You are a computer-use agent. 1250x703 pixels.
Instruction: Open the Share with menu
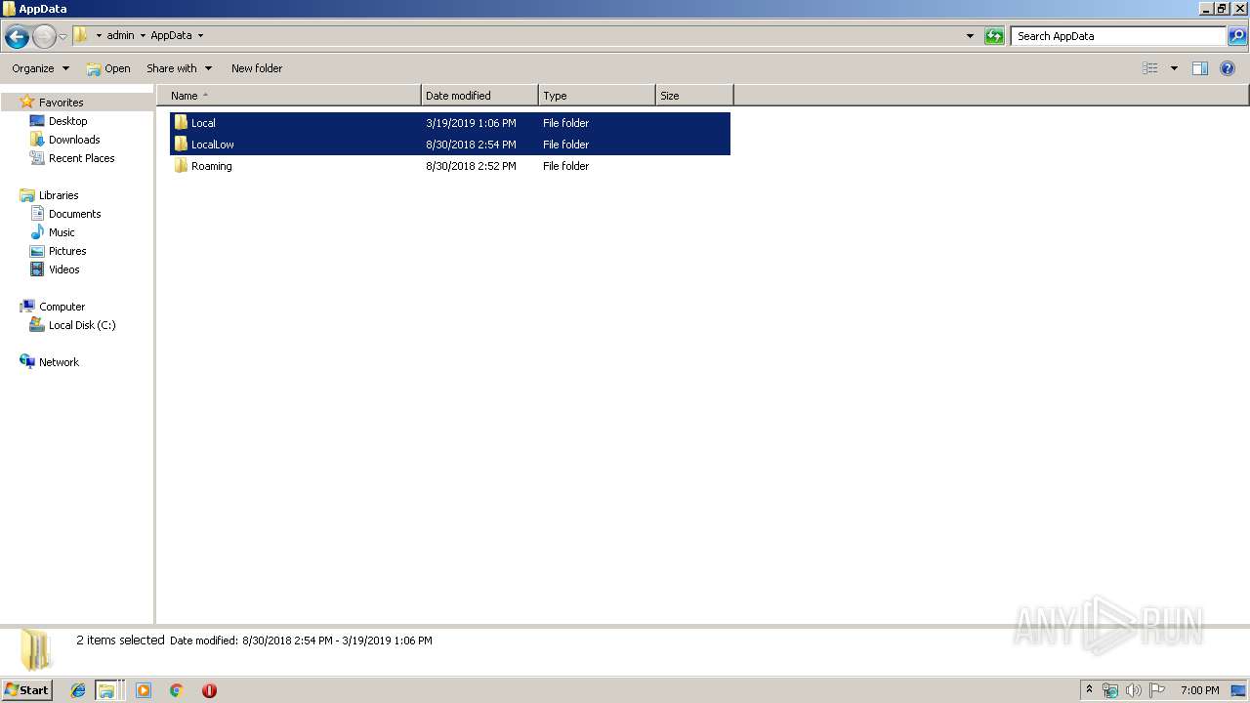179,68
